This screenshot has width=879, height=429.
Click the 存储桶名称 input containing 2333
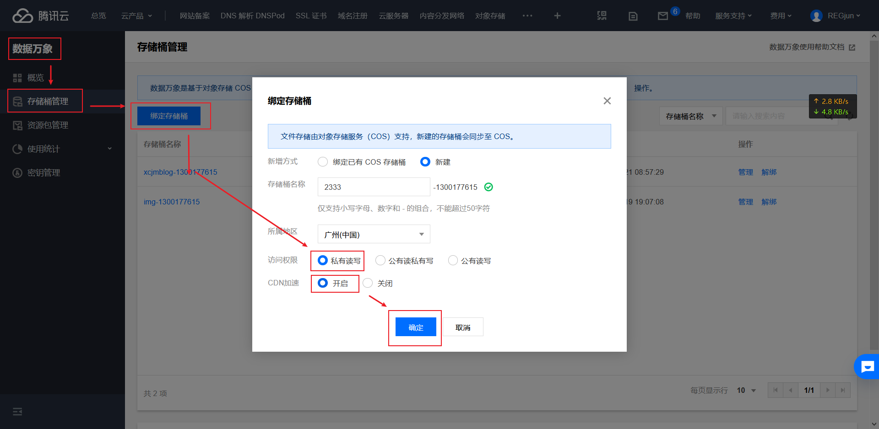click(x=374, y=187)
